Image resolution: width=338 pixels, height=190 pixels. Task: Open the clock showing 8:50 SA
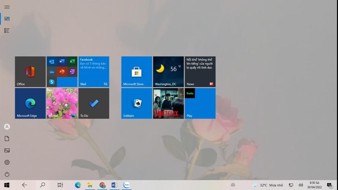click(x=315, y=185)
